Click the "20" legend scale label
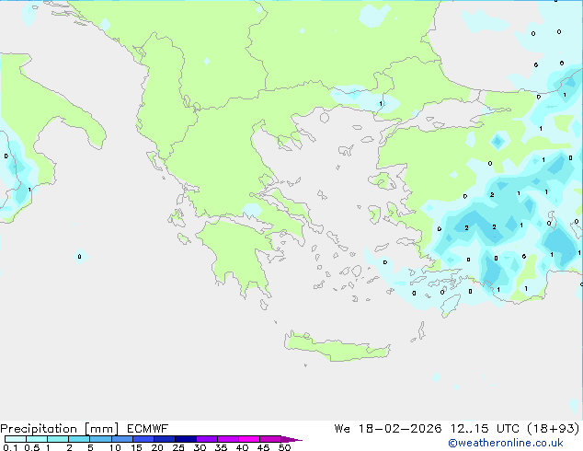583x451 pixels. point(157,447)
